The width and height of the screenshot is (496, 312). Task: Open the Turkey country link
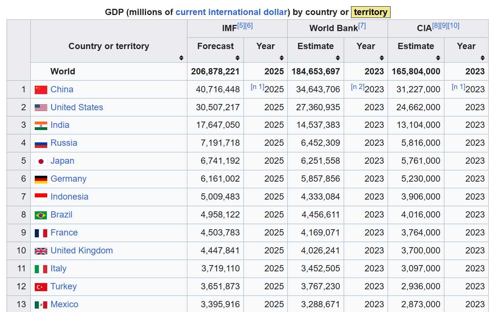64,286
